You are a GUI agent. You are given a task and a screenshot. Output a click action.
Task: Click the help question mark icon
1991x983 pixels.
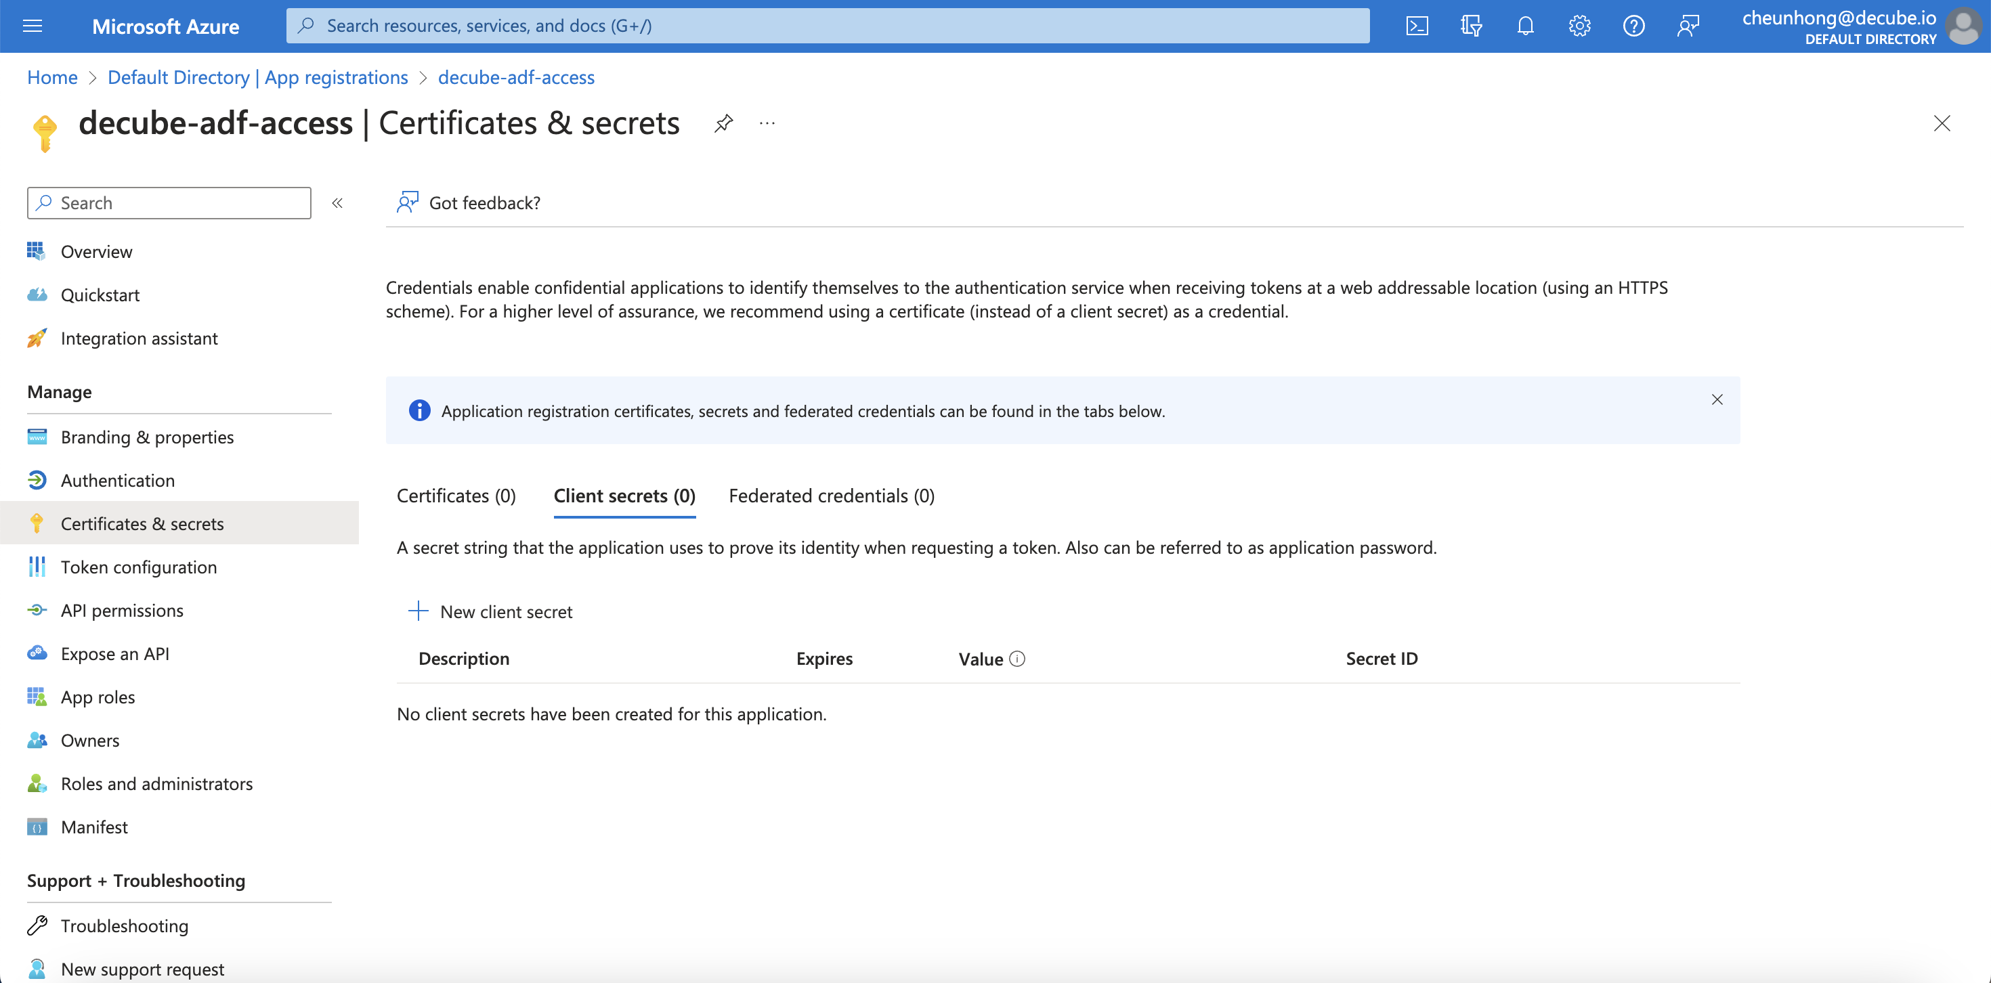1633,26
